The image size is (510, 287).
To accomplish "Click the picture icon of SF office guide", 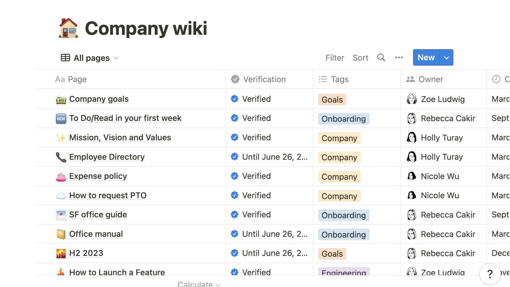I will (61, 215).
